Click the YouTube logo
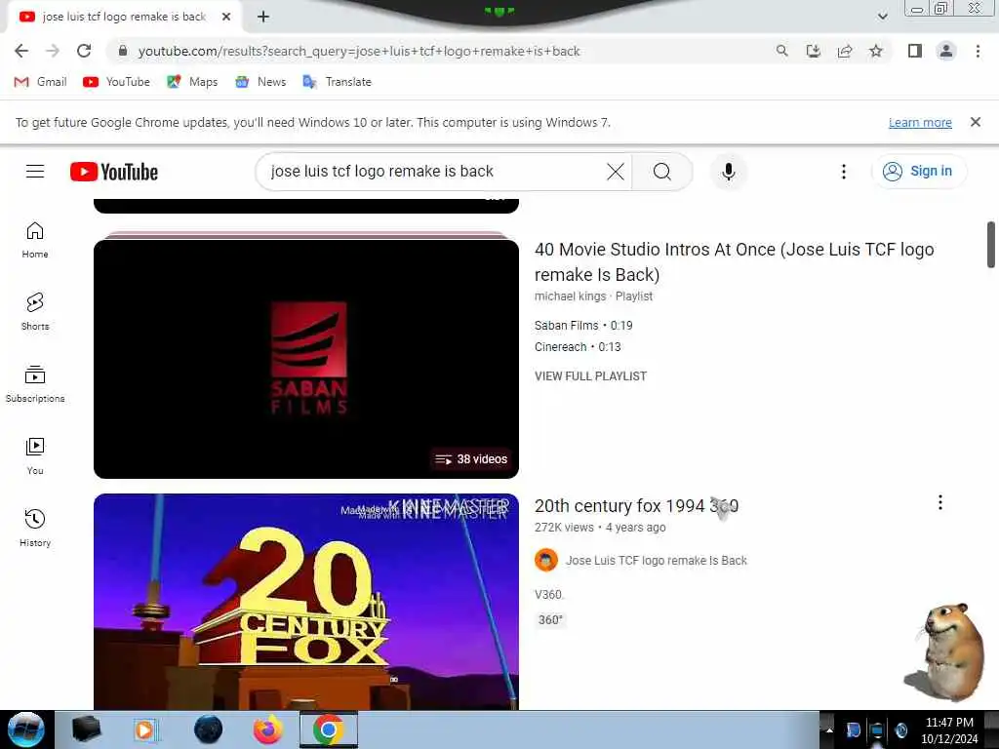This screenshot has height=749, width=999. [114, 172]
